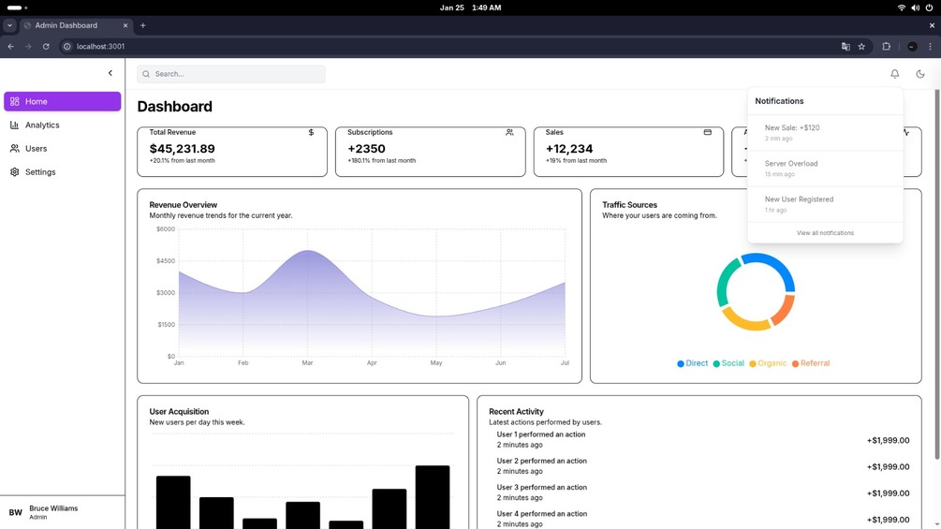Open the clock showing Jan 25 1:49 AM

tap(470, 7)
